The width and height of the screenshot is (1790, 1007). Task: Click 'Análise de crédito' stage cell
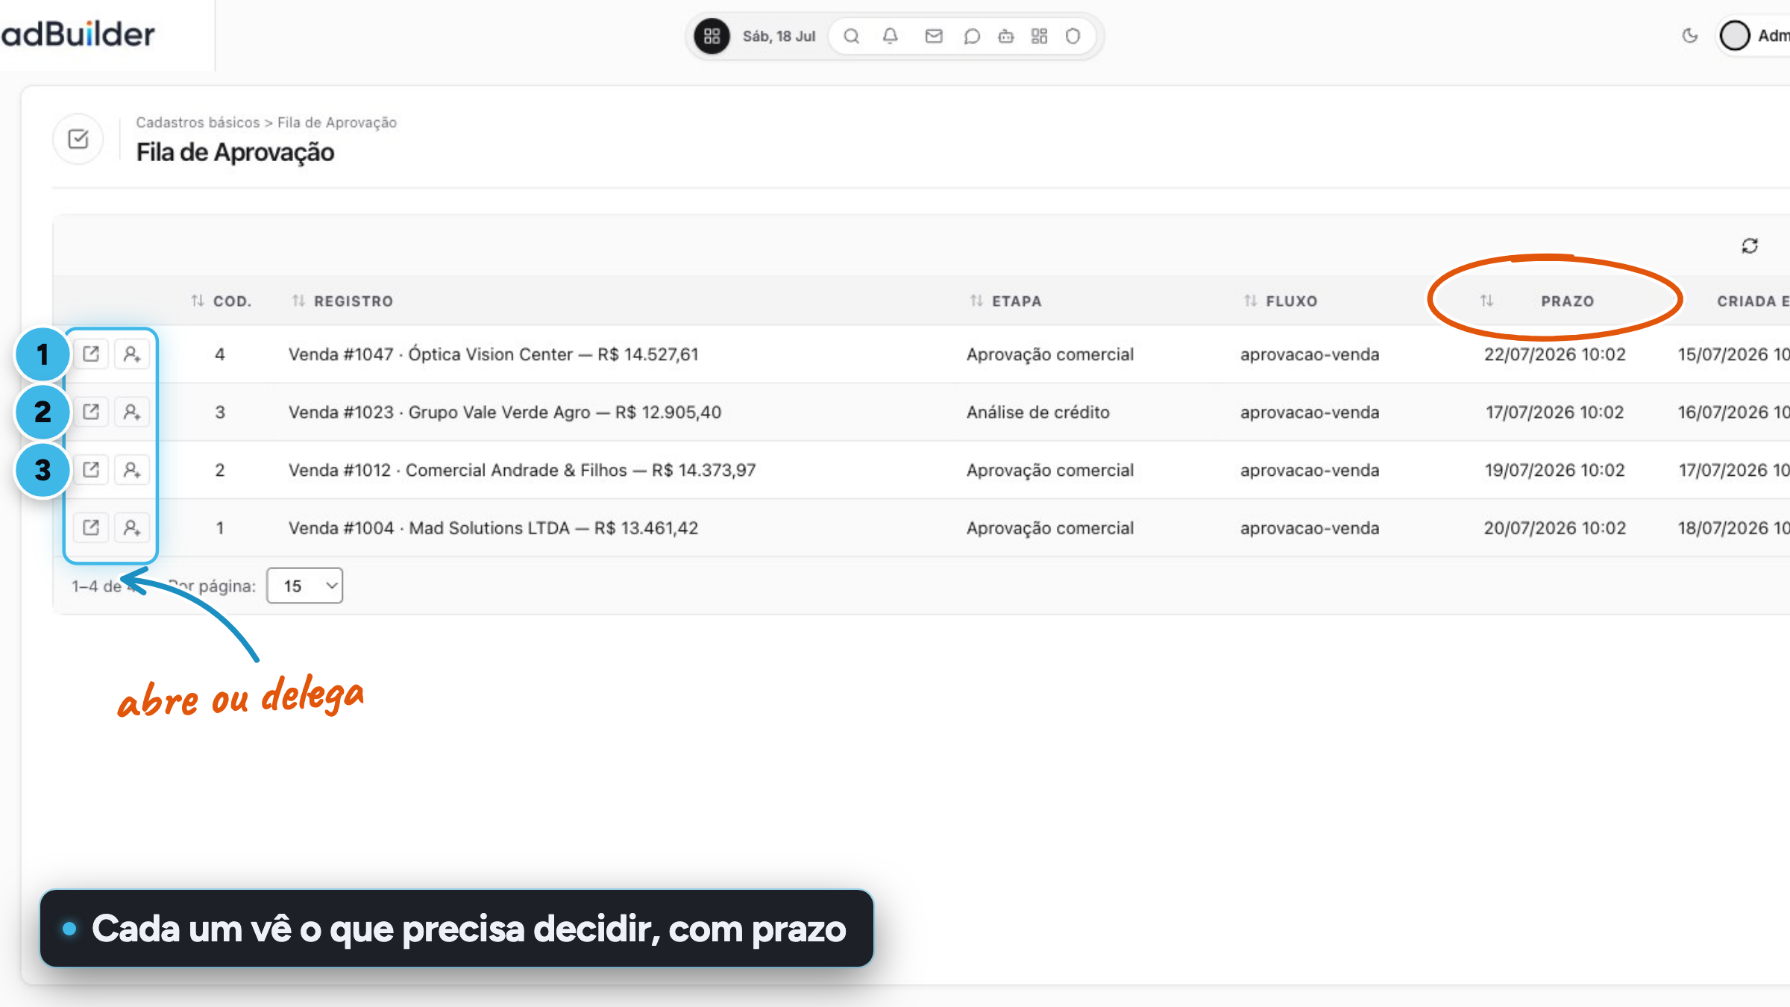(x=1038, y=412)
